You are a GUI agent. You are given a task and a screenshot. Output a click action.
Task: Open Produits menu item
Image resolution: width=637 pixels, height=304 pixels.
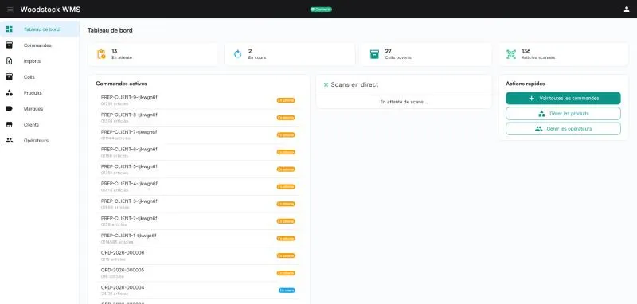click(39, 92)
